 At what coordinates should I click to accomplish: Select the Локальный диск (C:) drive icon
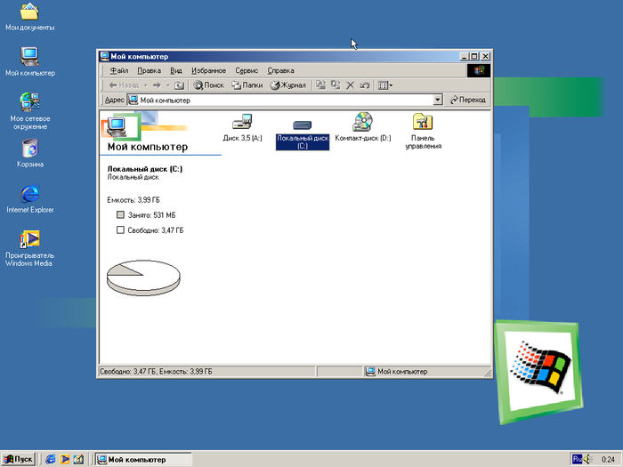tap(303, 125)
